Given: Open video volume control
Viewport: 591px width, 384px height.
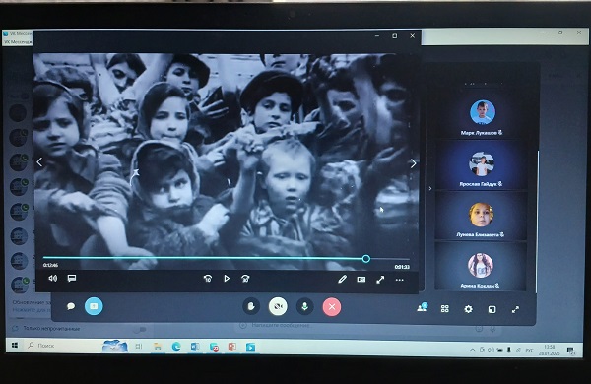Looking at the screenshot, I should 53,278.
